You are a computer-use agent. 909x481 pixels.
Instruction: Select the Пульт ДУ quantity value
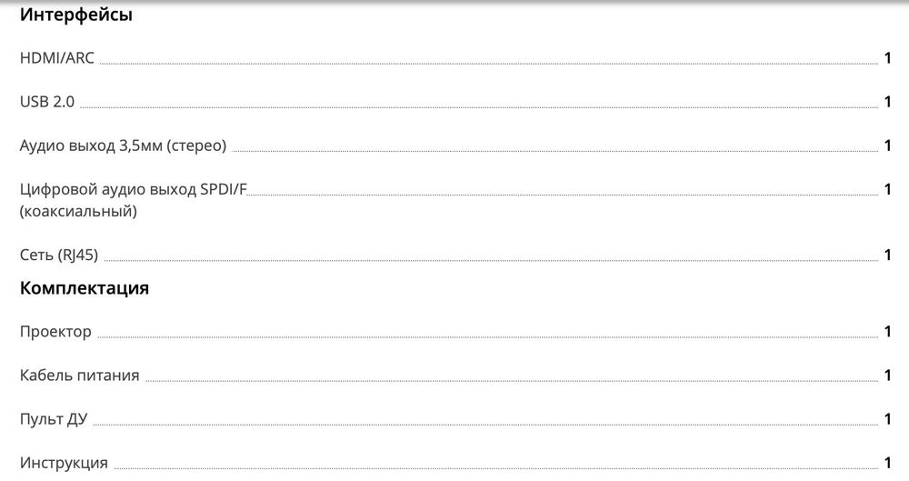(x=887, y=419)
